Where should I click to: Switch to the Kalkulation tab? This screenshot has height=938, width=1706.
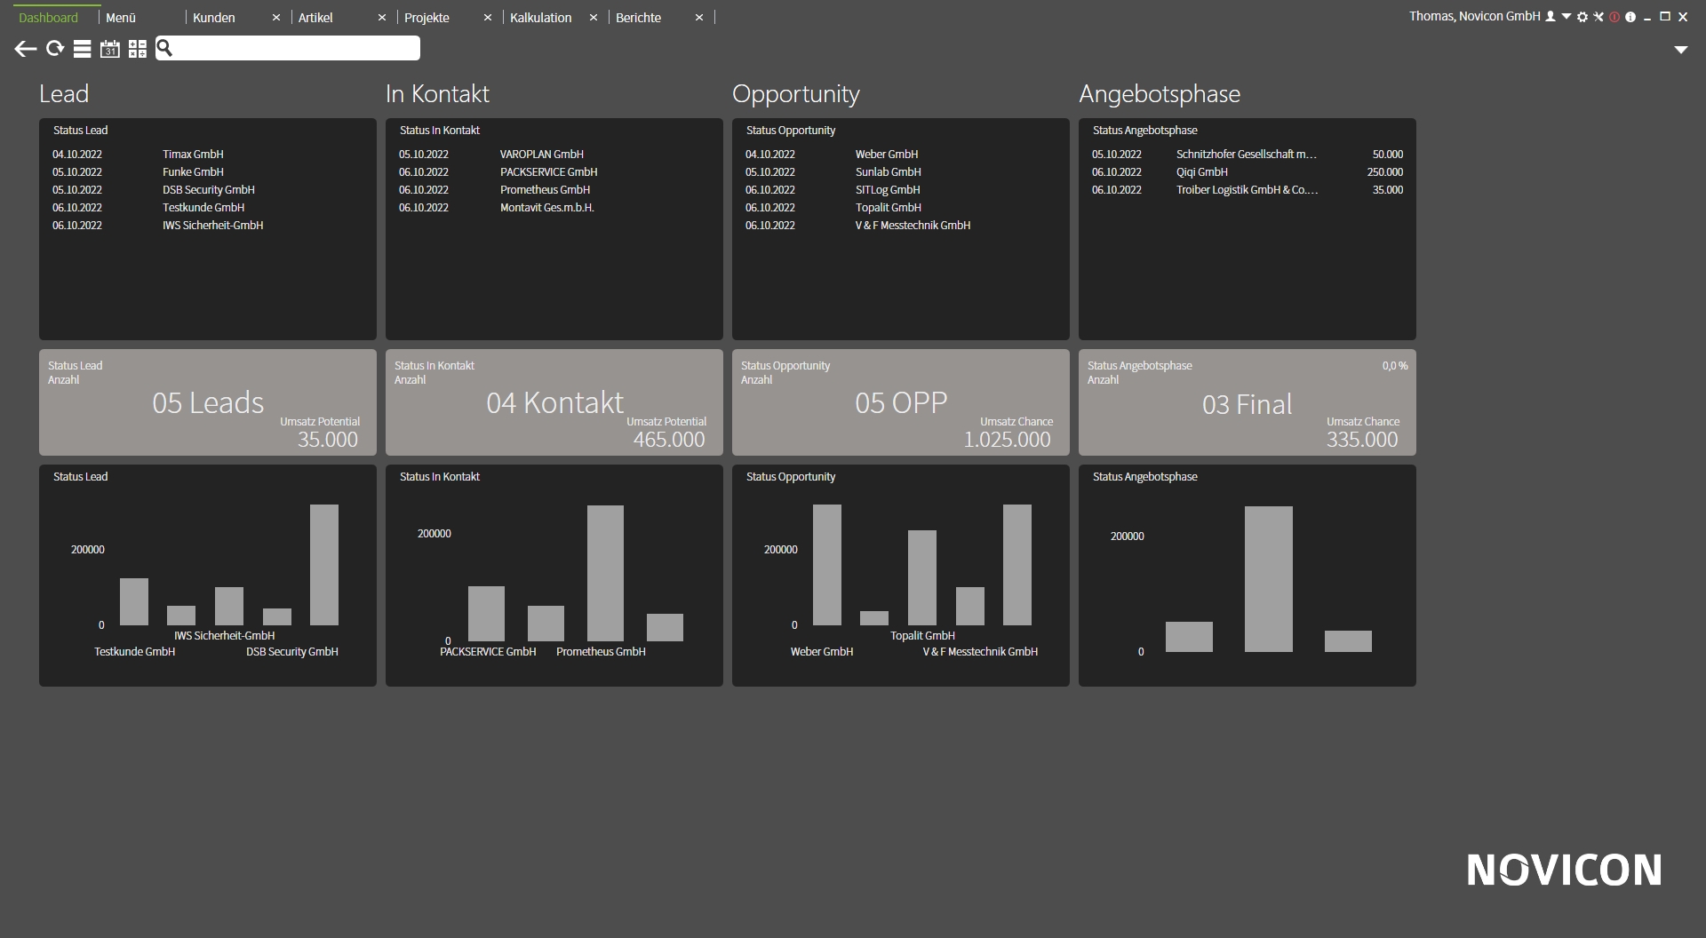coord(540,18)
